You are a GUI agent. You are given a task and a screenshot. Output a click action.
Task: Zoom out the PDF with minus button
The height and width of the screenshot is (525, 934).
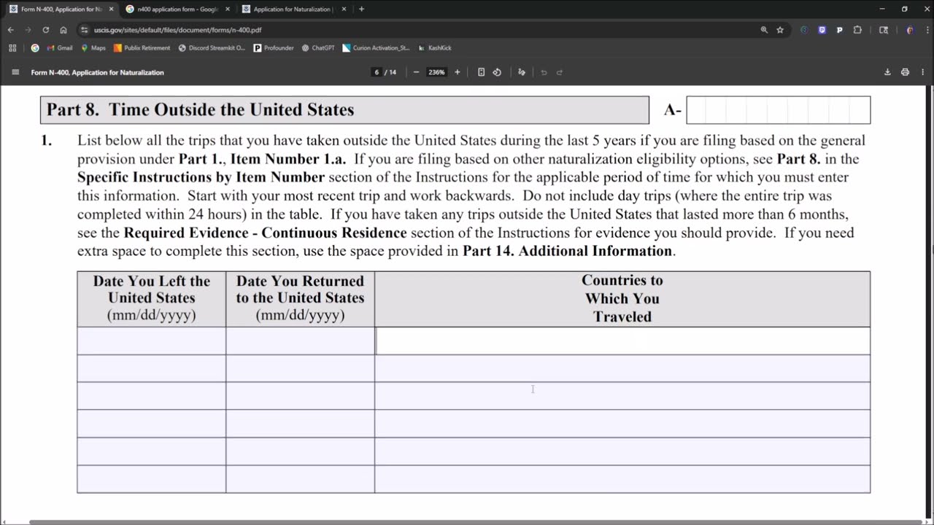416,72
